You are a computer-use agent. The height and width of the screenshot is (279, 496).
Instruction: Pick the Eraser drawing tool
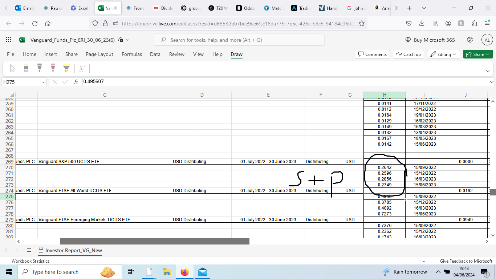click(26, 68)
